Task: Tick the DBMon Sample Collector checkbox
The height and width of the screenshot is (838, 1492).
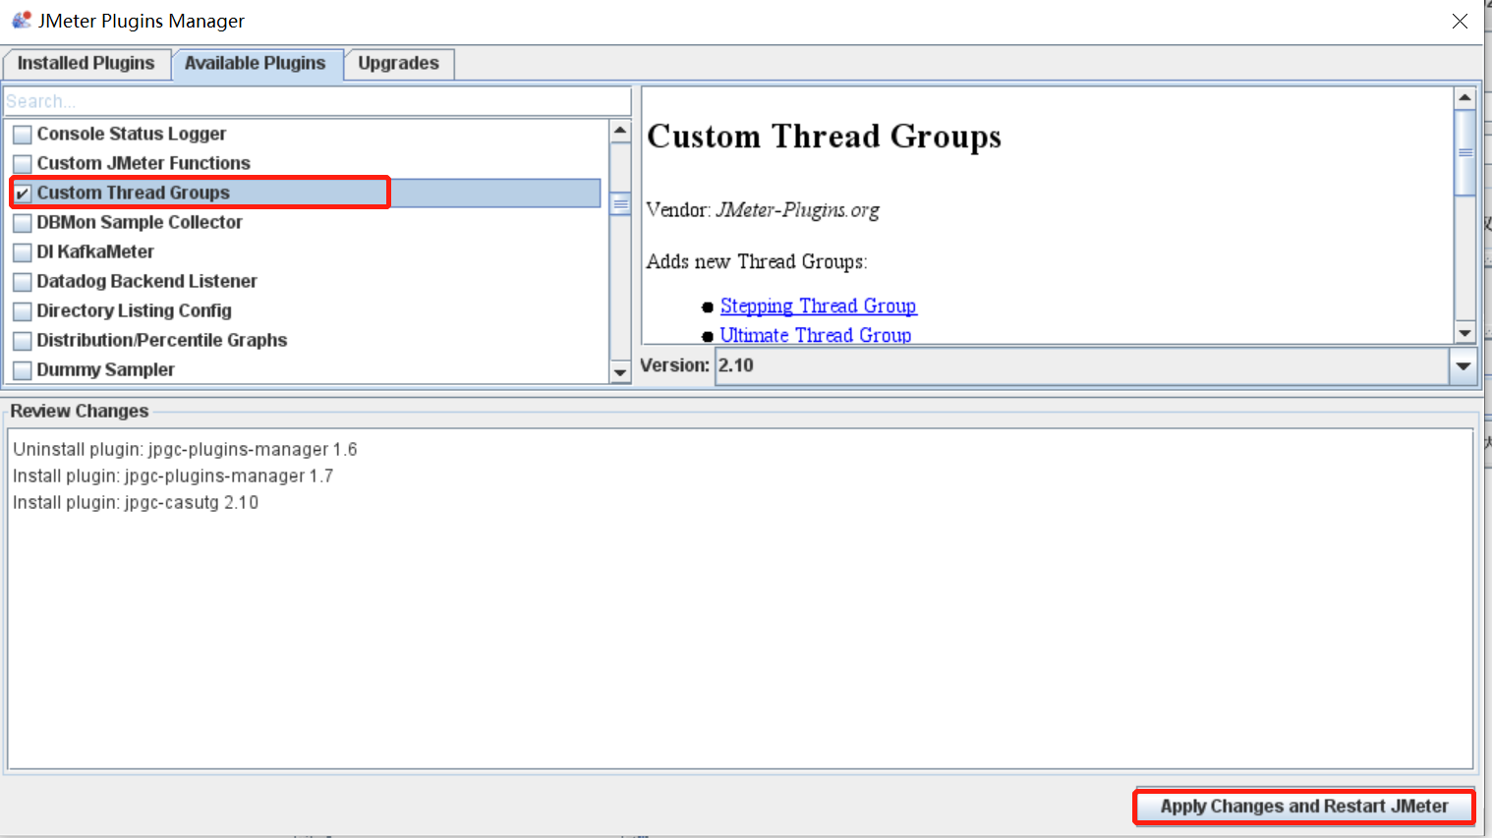Action: pos(22,223)
